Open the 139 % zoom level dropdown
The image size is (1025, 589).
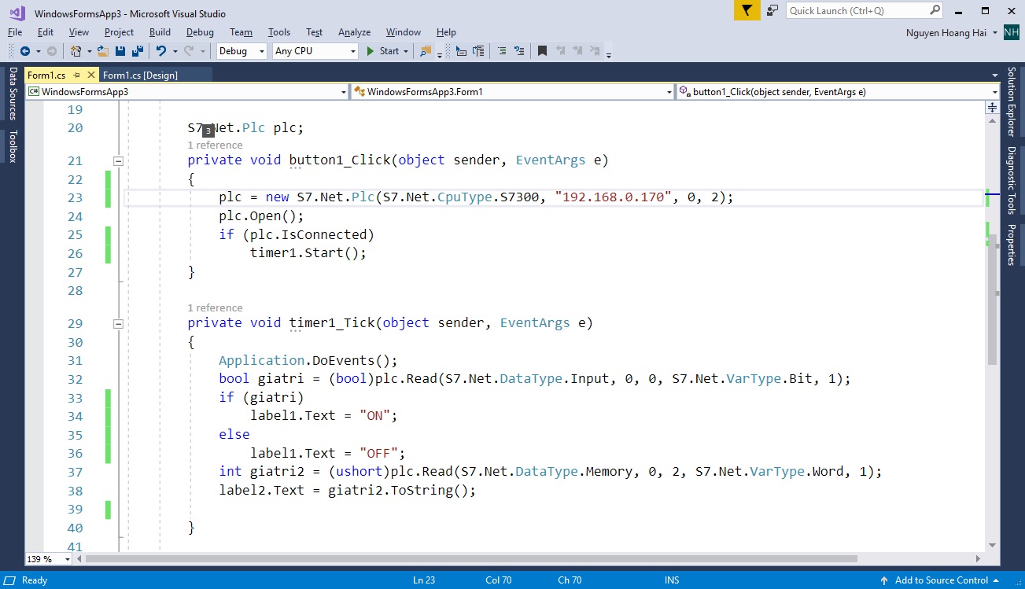(x=67, y=559)
